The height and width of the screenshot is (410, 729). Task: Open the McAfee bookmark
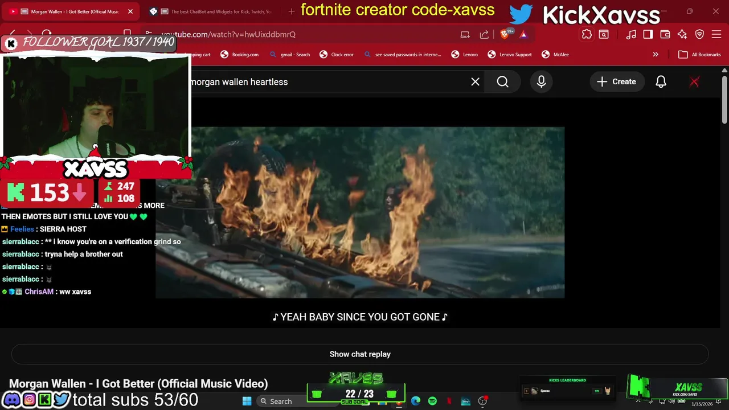coord(555,55)
